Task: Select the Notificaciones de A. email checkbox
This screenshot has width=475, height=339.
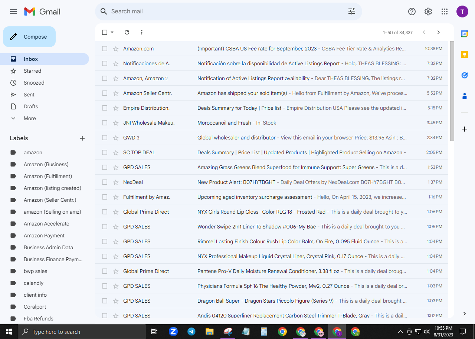Action: [105, 63]
